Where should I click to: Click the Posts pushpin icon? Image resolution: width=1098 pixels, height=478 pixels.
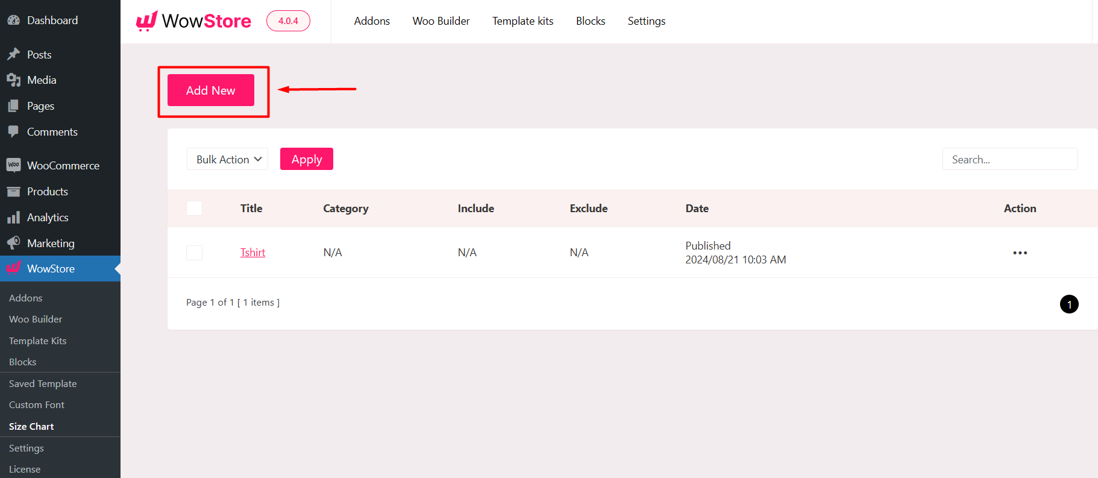(13, 54)
